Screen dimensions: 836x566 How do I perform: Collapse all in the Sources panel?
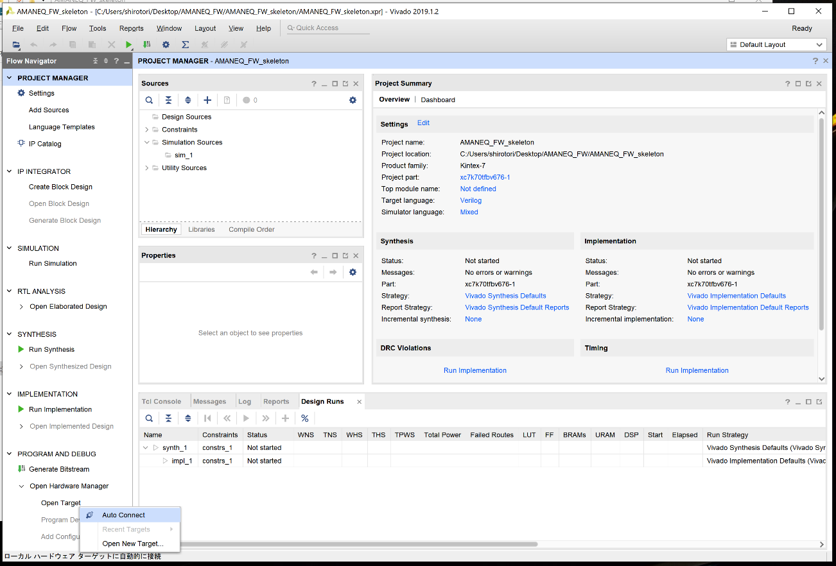tap(168, 100)
